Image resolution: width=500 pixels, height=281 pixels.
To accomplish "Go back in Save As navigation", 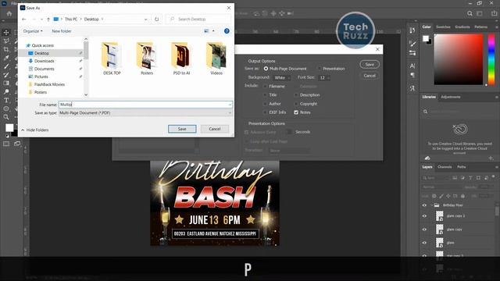I will 24,19.
